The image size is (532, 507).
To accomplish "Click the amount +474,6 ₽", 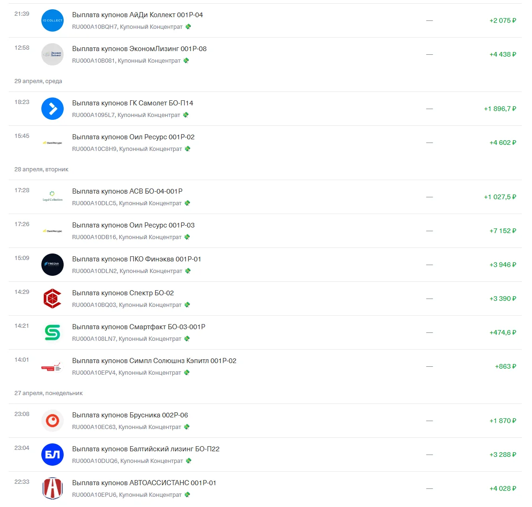I will (x=502, y=332).
